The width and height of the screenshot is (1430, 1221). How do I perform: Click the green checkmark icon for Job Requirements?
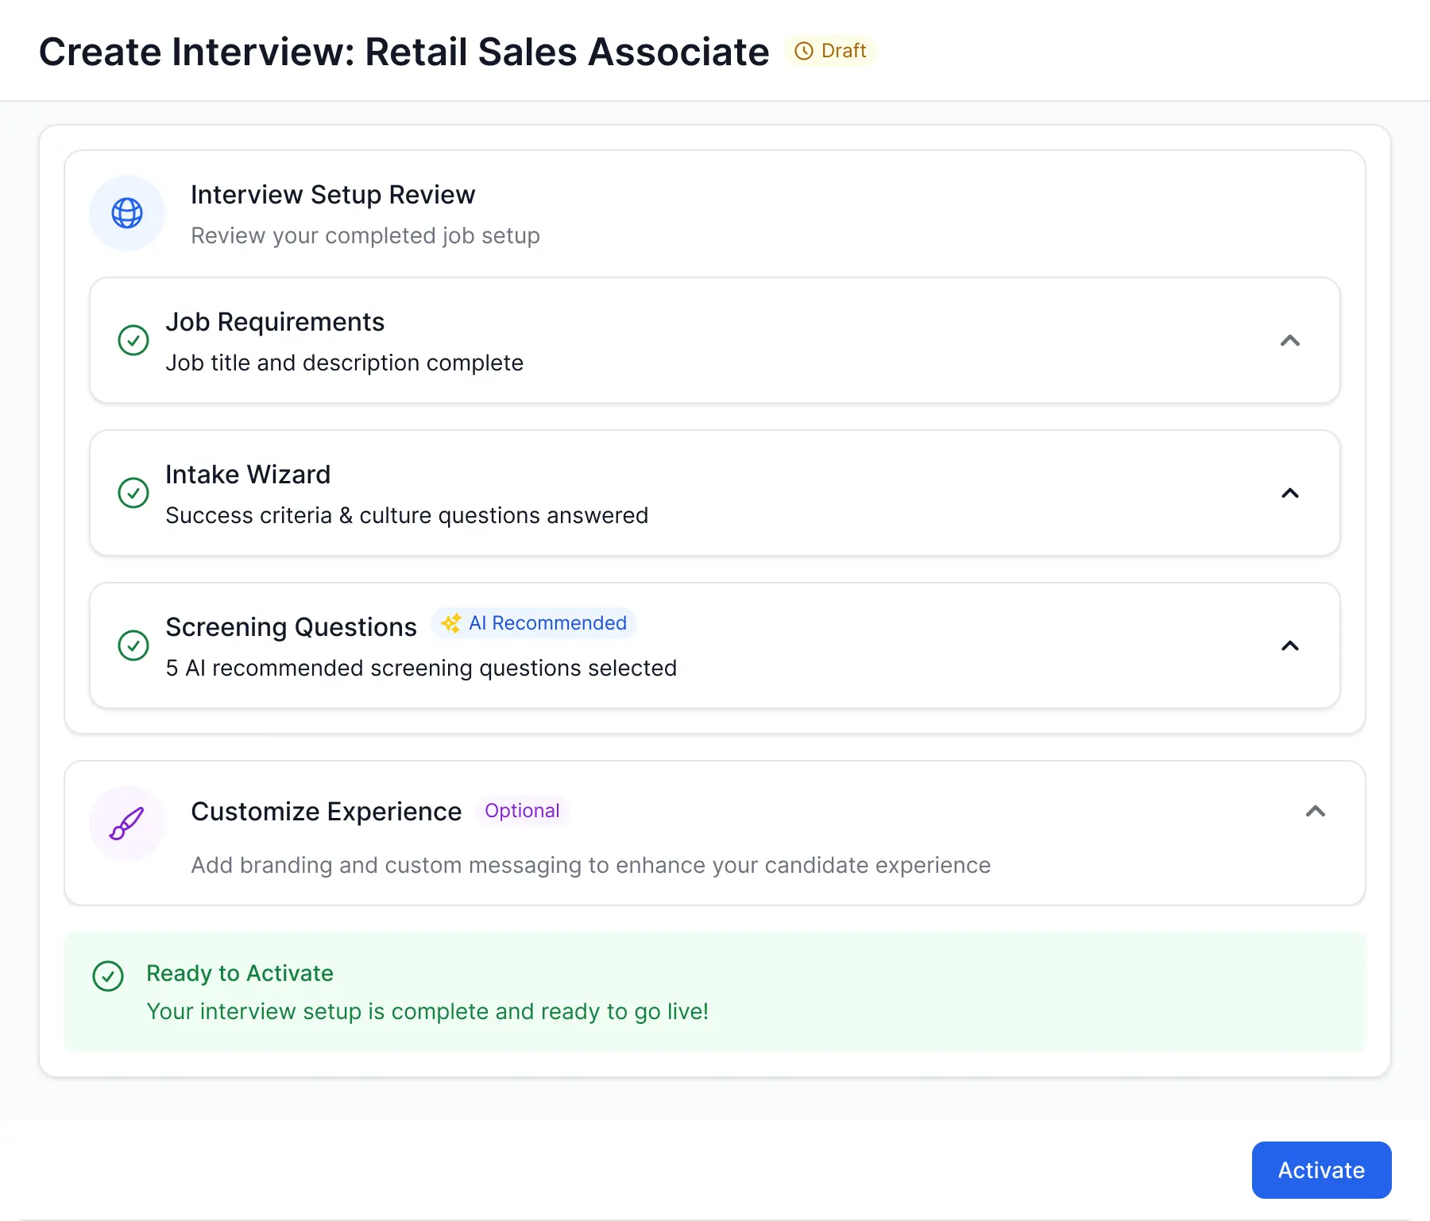tap(133, 340)
